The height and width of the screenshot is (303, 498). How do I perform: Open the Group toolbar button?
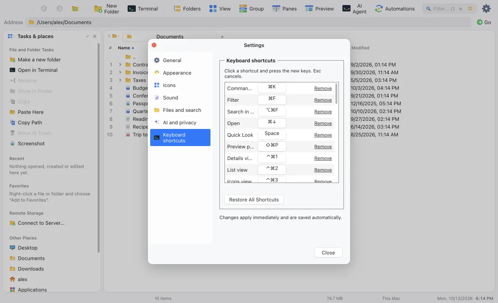tap(251, 9)
